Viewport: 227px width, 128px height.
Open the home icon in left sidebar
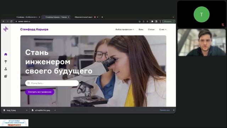point(6,54)
